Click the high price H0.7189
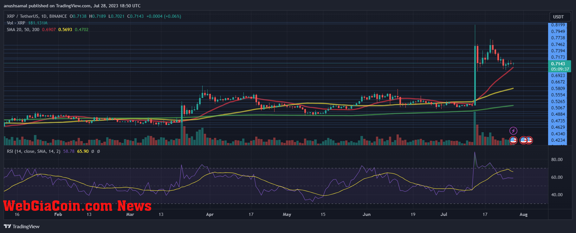This screenshot has height=233, width=576. (98, 16)
